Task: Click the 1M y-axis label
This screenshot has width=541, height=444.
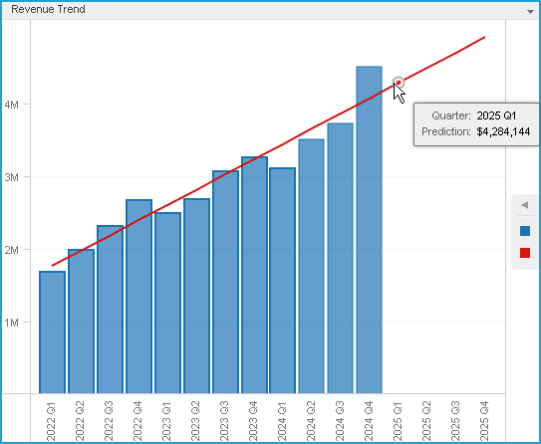Action: click(11, 323)
